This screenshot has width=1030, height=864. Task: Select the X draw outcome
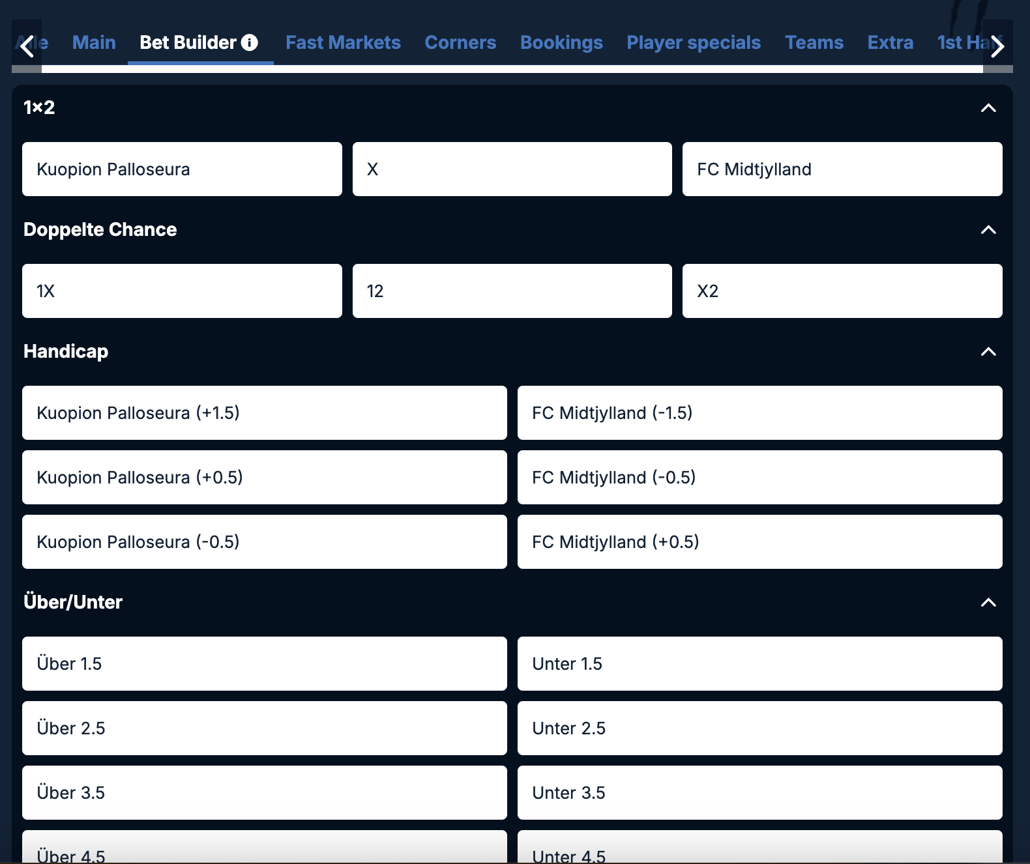tap(512, 169)
